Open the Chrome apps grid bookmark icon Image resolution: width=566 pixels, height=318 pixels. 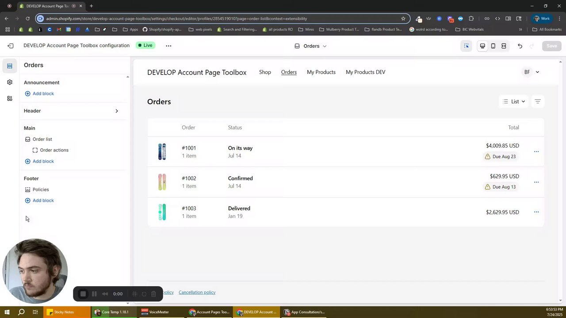tap(8, 30)
